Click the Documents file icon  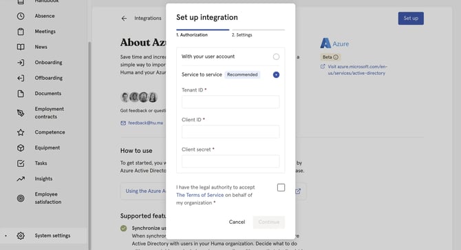pos(21,94)
